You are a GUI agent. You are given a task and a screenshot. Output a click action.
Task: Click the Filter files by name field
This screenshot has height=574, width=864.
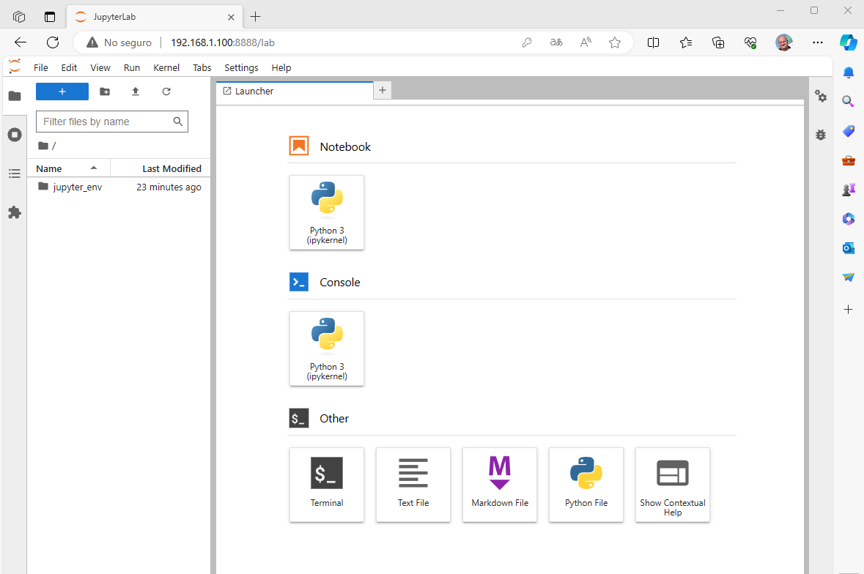click(105, 122)
